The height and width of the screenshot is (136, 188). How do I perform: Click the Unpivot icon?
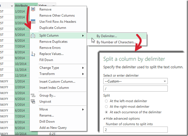pos(33,102)
